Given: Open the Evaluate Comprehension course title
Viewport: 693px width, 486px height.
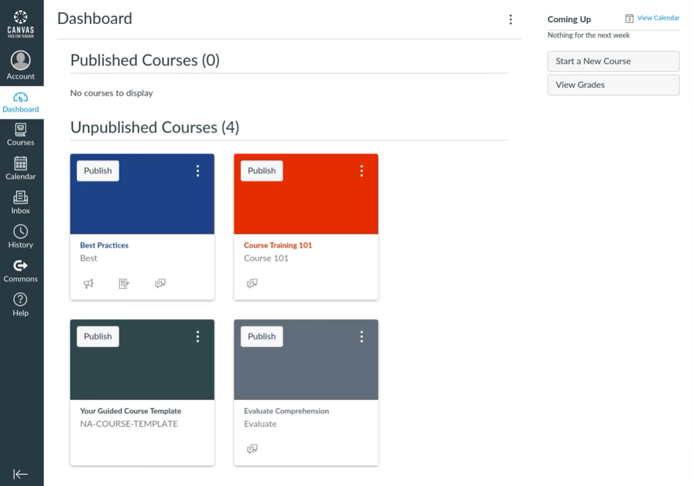Looking at the screenshot, I should (x=287, y=411).
